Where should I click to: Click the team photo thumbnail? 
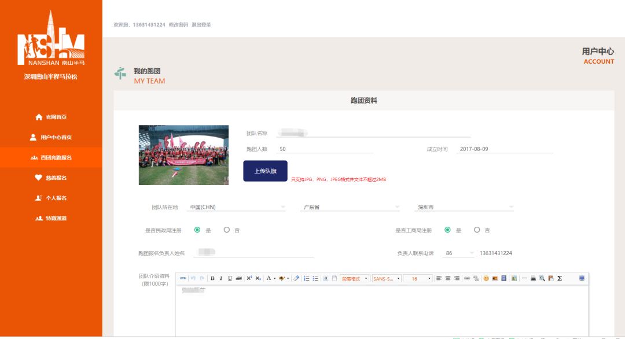pyautogui.click(x=183, y=154)
